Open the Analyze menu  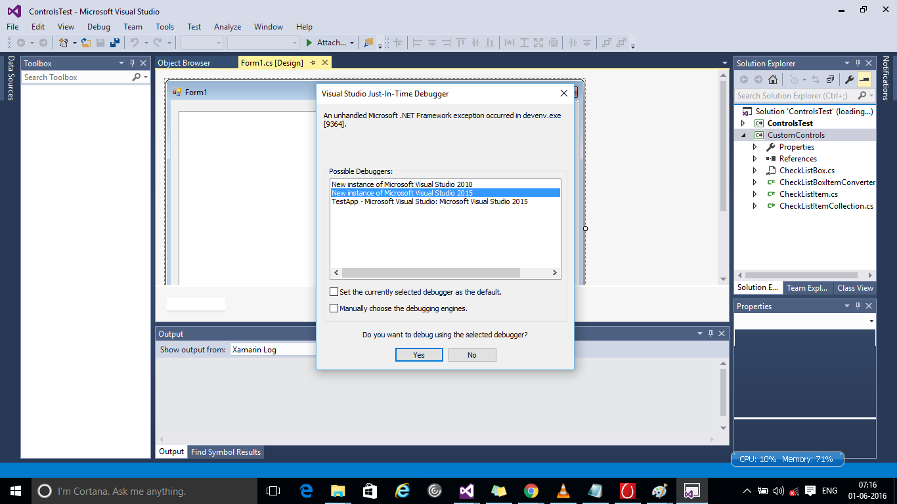pos(227,27)
